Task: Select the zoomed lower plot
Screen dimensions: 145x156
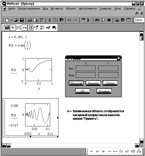Action: pyautogui.click(x=38, y=115)
